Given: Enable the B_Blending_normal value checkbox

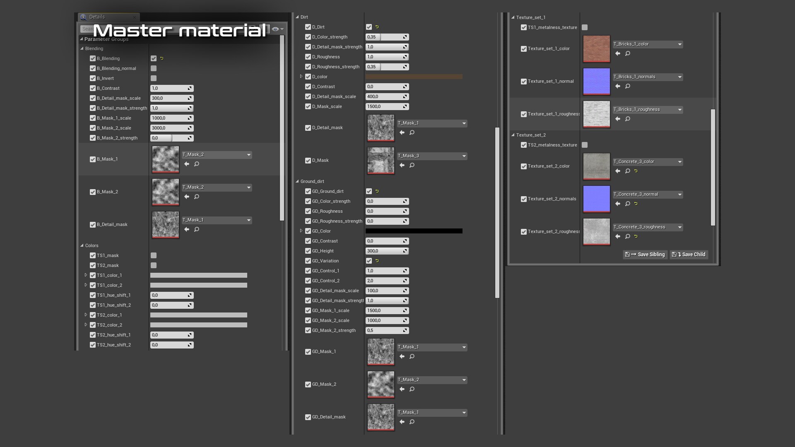Looking at the screenshot, I should click(x=154, y=68).
